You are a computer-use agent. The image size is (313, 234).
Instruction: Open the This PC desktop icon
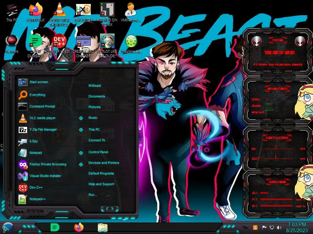(12, 13)
